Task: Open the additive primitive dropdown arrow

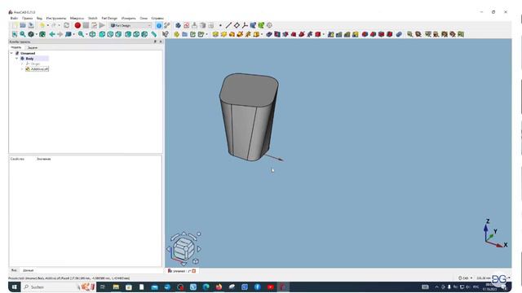Action: 262,34
